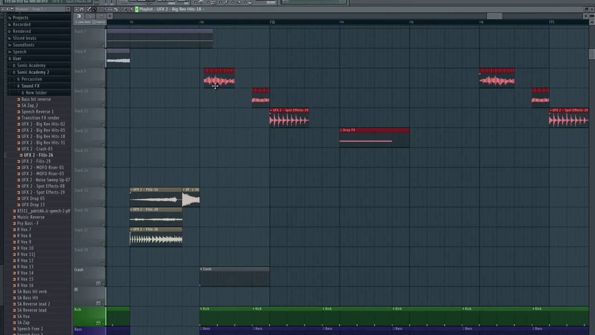Image resolution: width=595 pixels, height=335 pixels.
Task: Open the Projects browser folder
Action: click(x=20, y=18)
